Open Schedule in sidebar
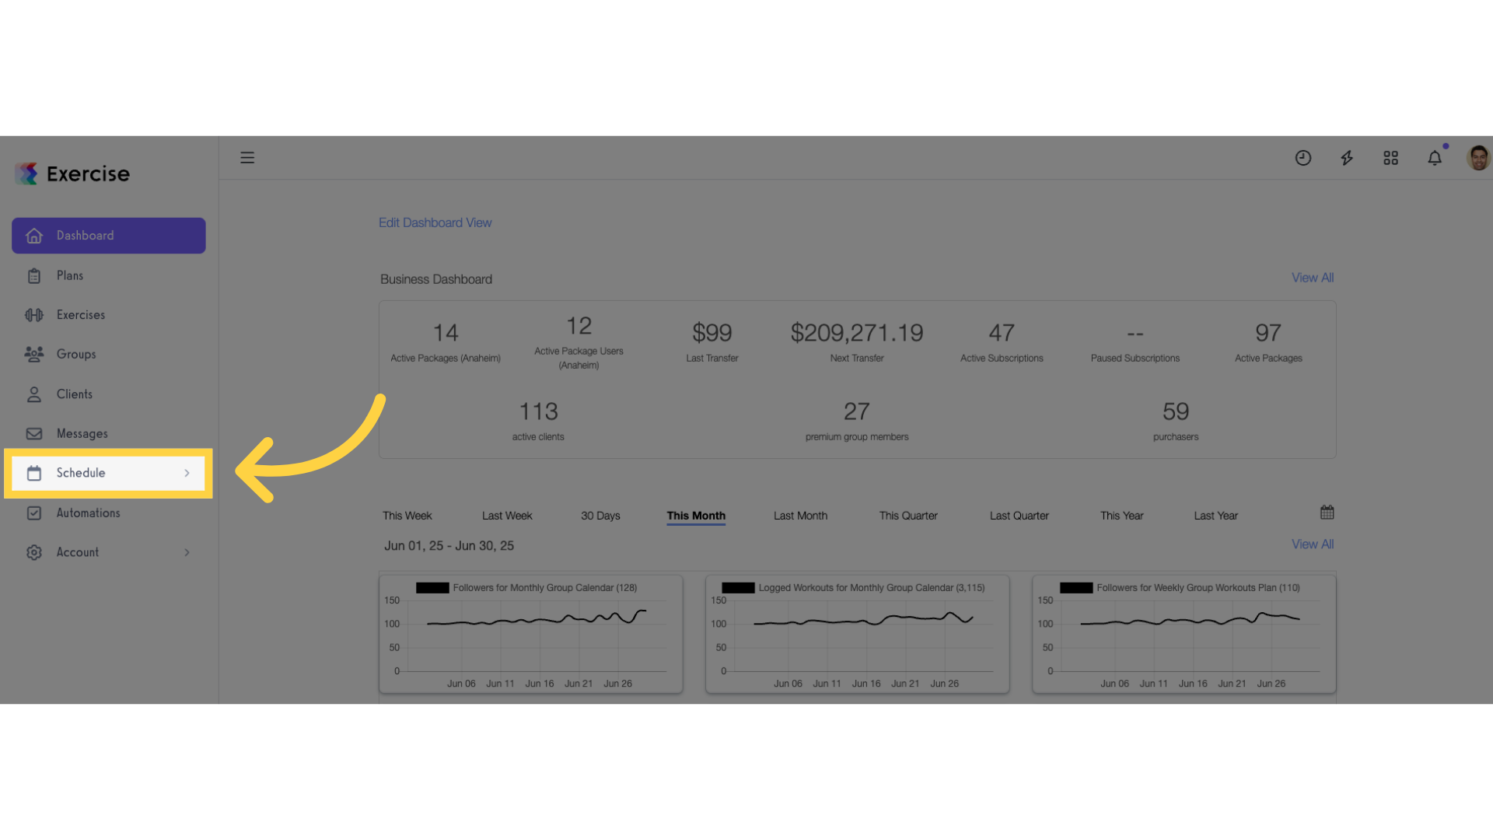 pyautogui.click(x=109, y=473)
